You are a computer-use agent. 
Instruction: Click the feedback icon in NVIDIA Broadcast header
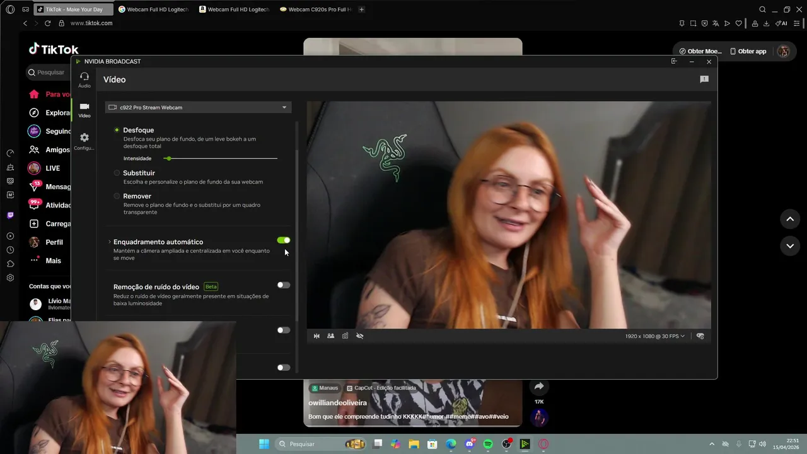(x=704, y=79)
